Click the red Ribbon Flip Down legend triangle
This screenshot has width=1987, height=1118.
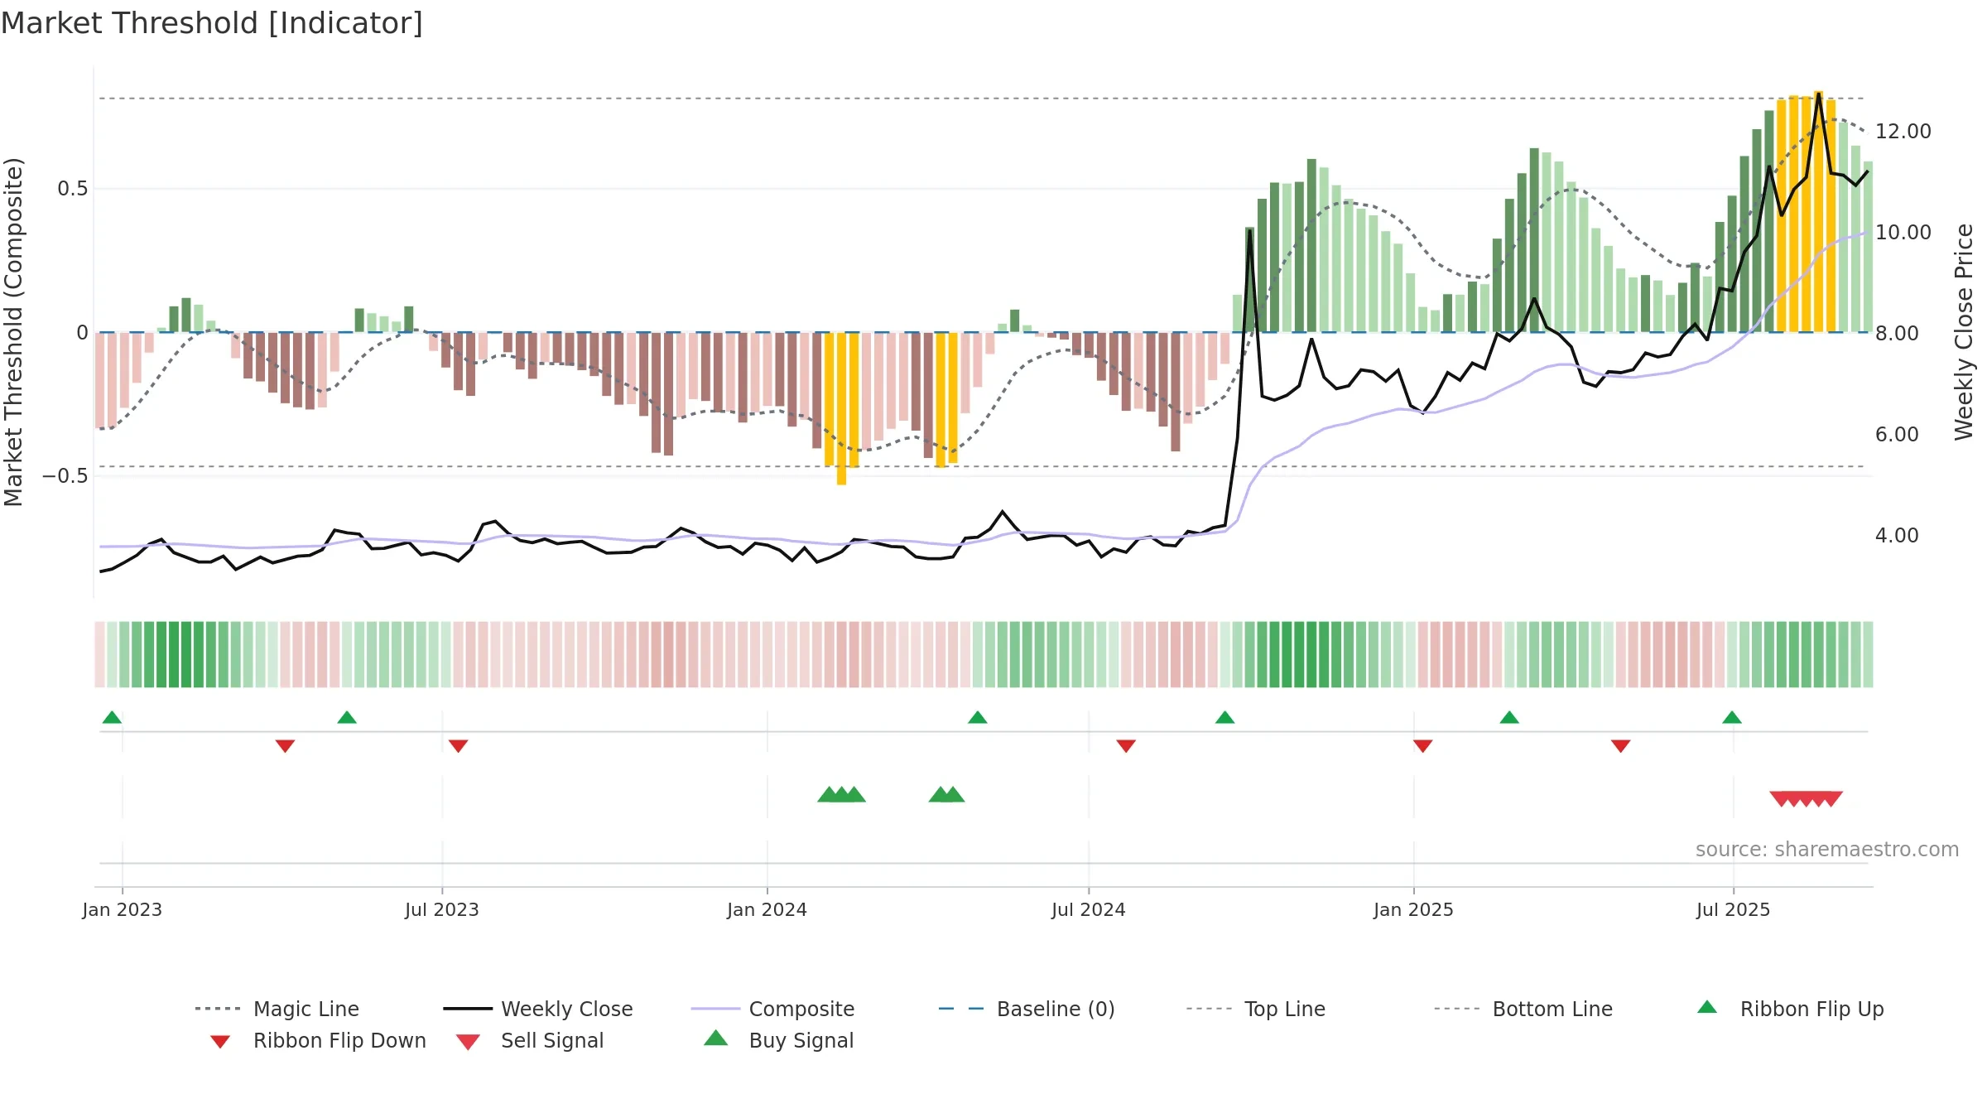pos(220,1042)
